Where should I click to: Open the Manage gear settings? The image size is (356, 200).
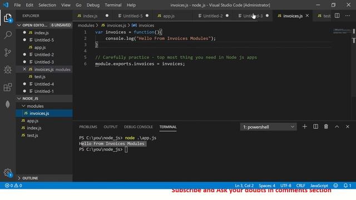pos(8,173)
